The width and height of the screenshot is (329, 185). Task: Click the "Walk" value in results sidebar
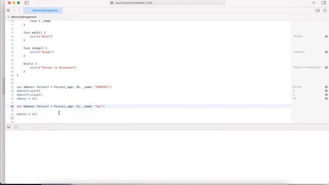click(x=298, y=36)
